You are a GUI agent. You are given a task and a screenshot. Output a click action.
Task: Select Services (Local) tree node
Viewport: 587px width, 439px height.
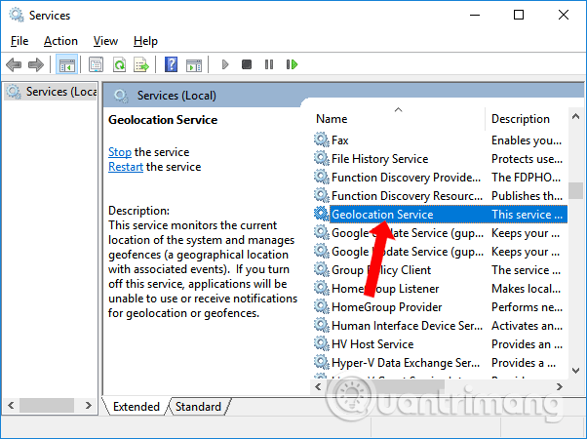[52, 92]
